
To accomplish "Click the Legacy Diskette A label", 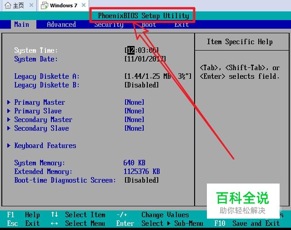I will pyautogui.click(x=47, y=77).
